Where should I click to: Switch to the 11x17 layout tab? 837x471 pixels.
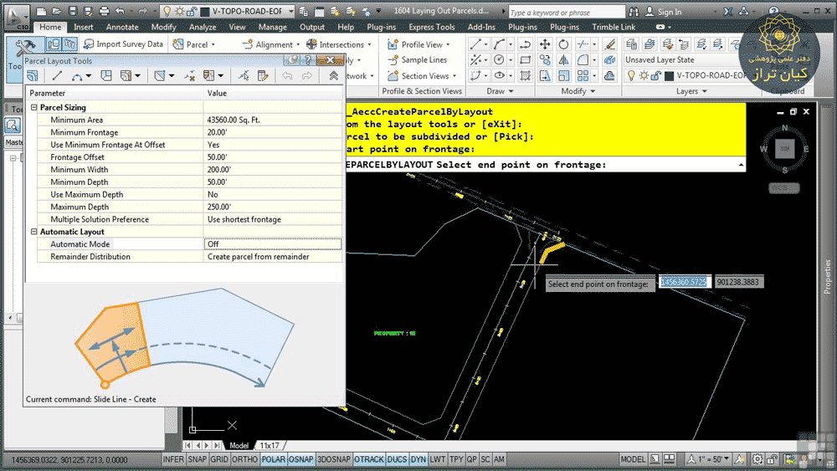pyautogui.click(x=270, y=445)
